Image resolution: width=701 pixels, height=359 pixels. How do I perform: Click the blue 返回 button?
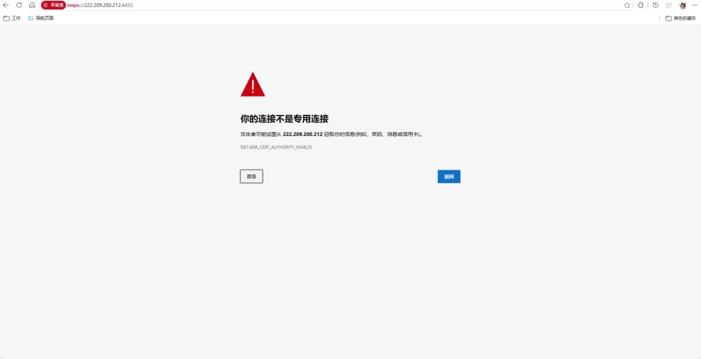(449, 176)
